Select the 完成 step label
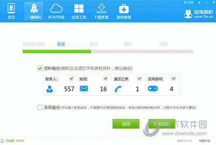 coord(163,44)
